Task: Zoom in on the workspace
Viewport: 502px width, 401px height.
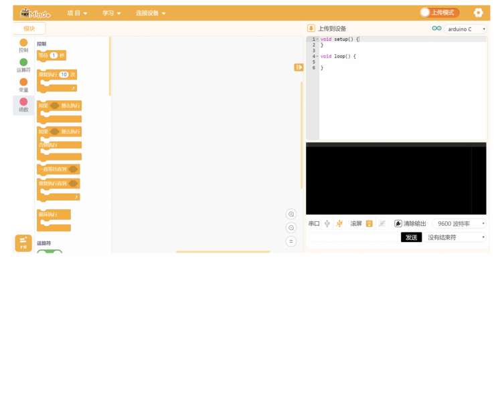Action: 291,215
